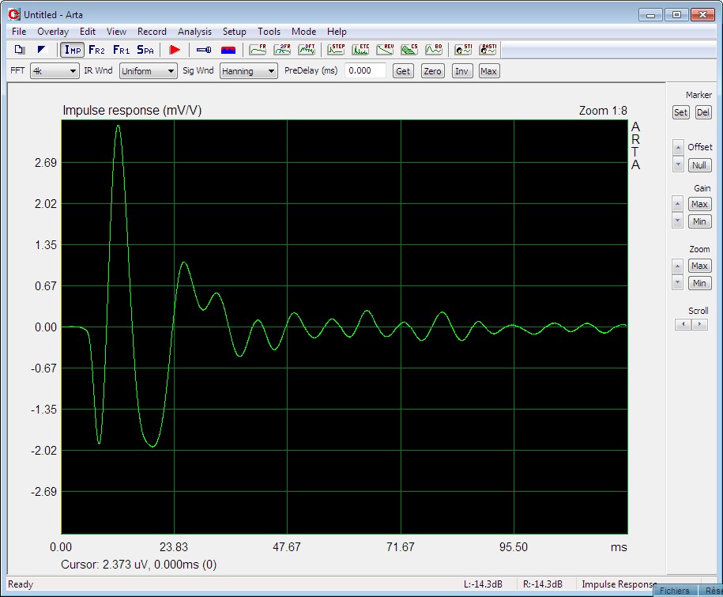This screenshot has height=597, width=723.
Task: Switch to SPA spectrum analyzer mode
Action: coord(145,50)
